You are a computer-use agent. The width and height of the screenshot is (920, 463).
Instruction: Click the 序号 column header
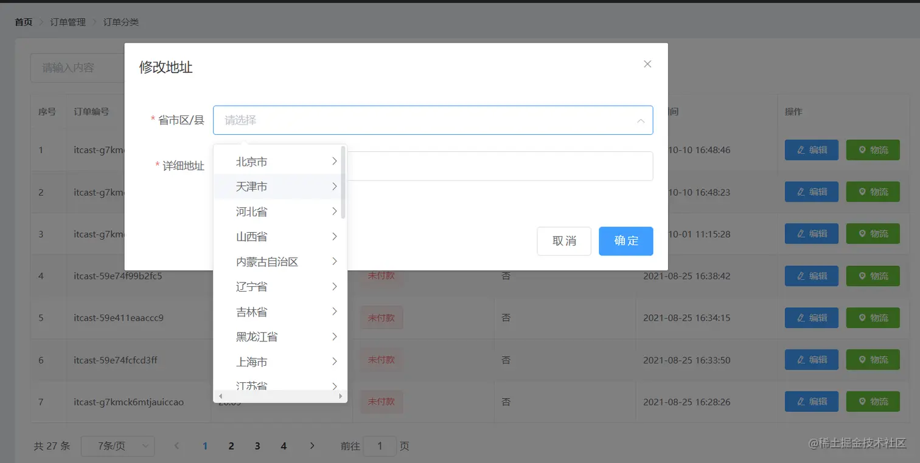pyautogui.click(x=47, y=112)
